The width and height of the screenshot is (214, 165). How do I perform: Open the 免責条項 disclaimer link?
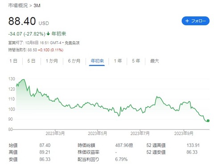(72, 43)
